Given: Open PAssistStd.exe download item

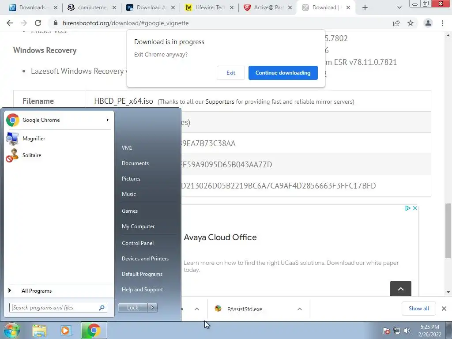Looking at the screenshot, I should pos(245,309).
